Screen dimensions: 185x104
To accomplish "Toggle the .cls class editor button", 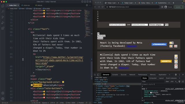I will click(x=172, y=81).
